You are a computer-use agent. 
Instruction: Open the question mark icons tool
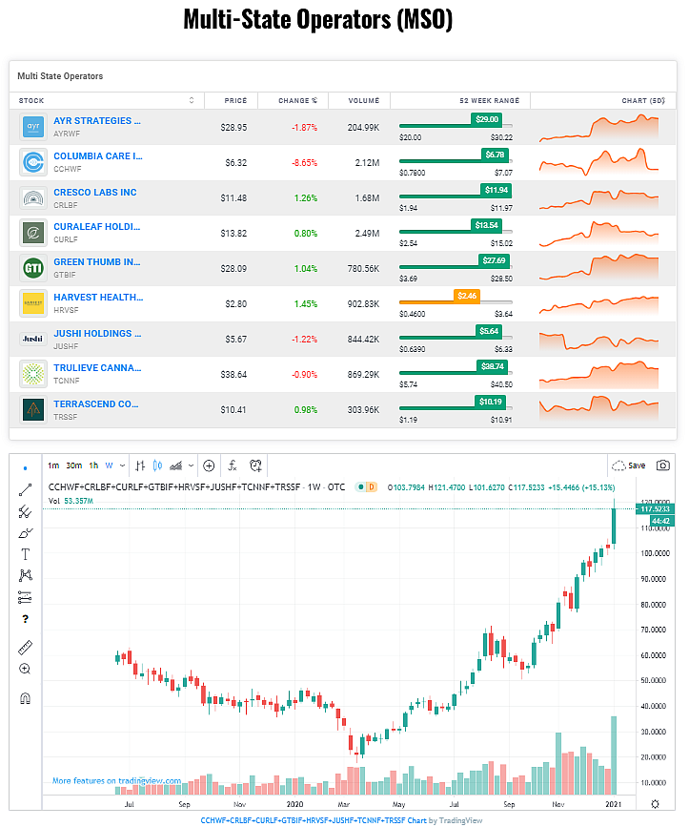pyautogui.click(x=25, y=619)
